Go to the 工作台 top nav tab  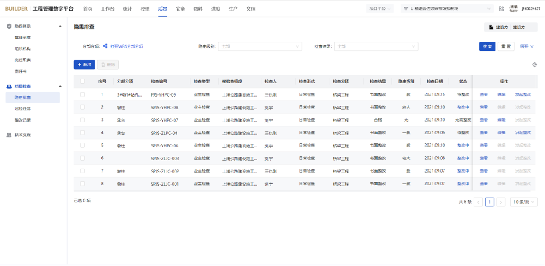[107, 9]
